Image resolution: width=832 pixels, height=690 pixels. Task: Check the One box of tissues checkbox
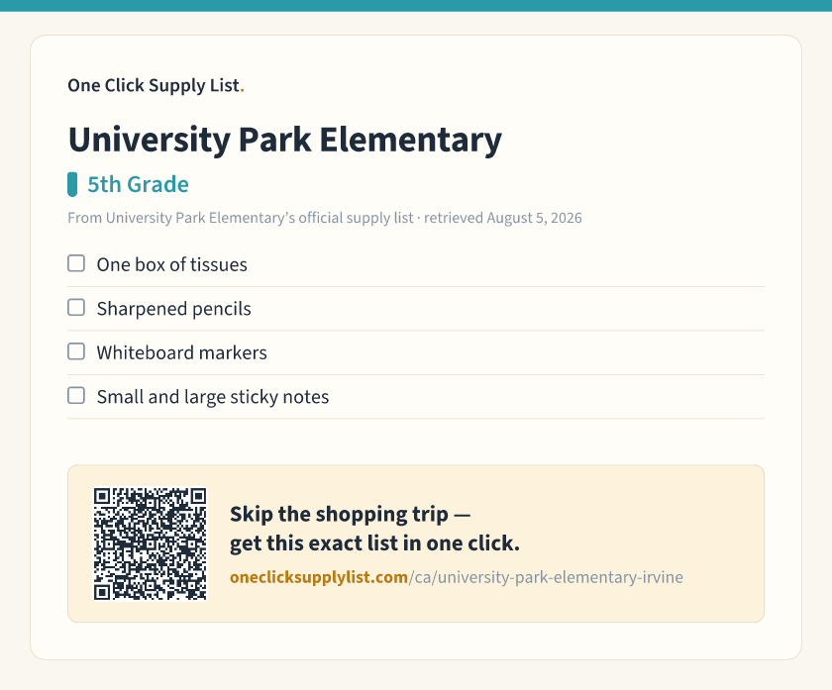[76, 263]
